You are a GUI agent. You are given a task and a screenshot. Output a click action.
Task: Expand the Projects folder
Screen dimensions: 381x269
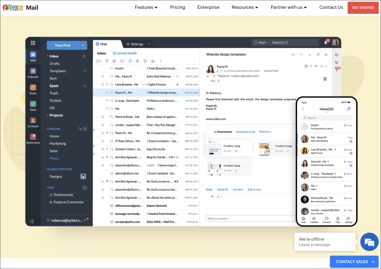(47, 115)
